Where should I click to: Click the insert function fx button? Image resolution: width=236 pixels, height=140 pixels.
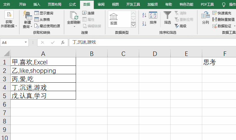[63, 42]
